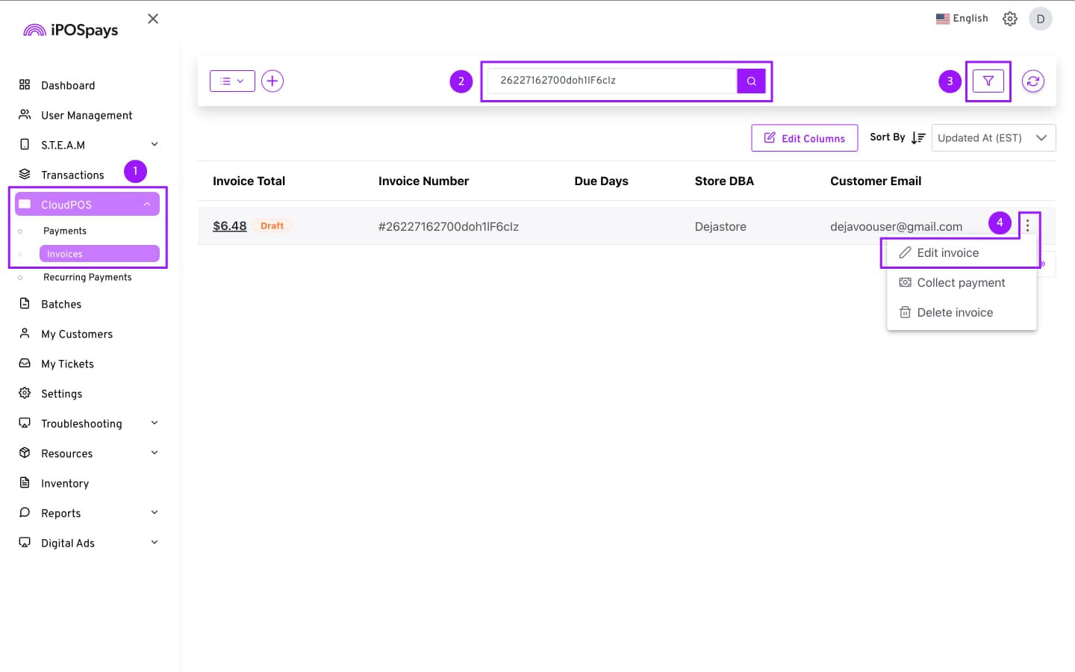Click the magnifier search button
Viewport: 1075px width, 672px height.
click(751, 81)
